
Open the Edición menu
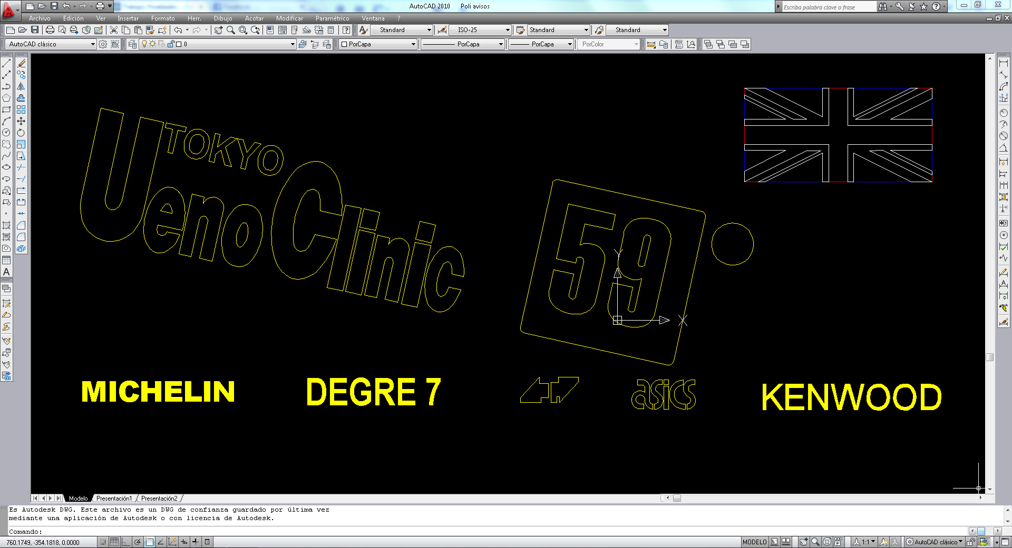pyautogui.click(x=73, y=18)
